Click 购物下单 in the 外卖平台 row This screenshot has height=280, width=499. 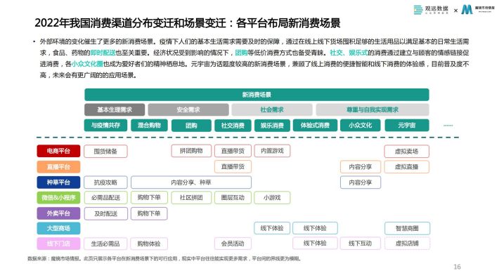(x=149, y=213)
